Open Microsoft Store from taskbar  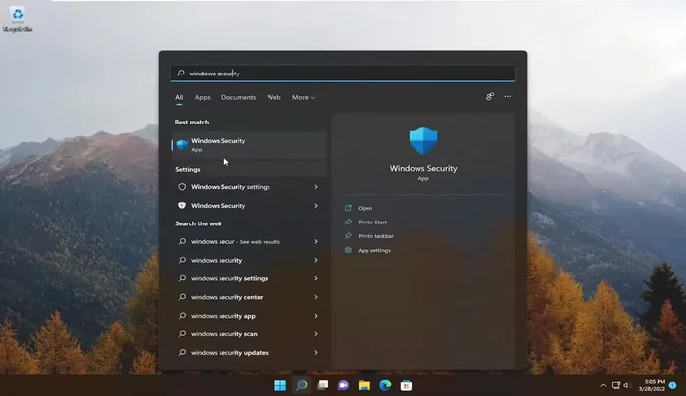pyautogui.click(x=407, y=385)
